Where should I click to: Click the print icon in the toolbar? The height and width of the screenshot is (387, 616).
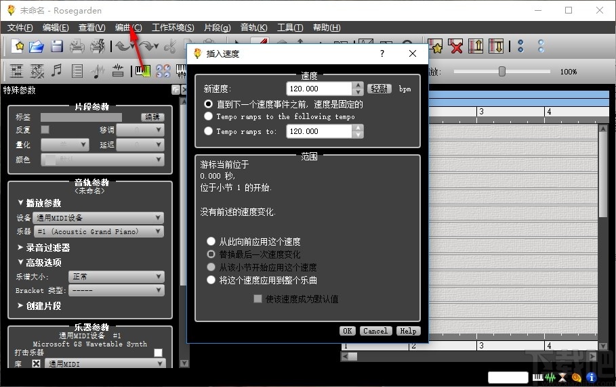[77, 46]
